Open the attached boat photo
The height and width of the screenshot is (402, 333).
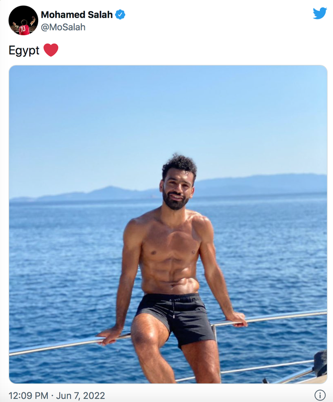(x=168, y=224)
